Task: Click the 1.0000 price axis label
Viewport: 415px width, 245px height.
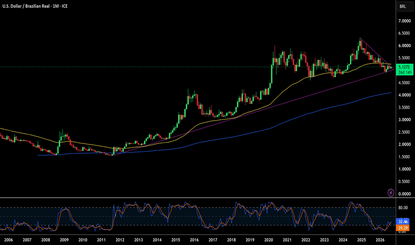Action: [404, 169]
